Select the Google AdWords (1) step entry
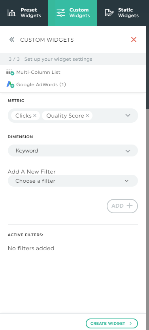Screen dimensions: 149x330 pos(36,85)
